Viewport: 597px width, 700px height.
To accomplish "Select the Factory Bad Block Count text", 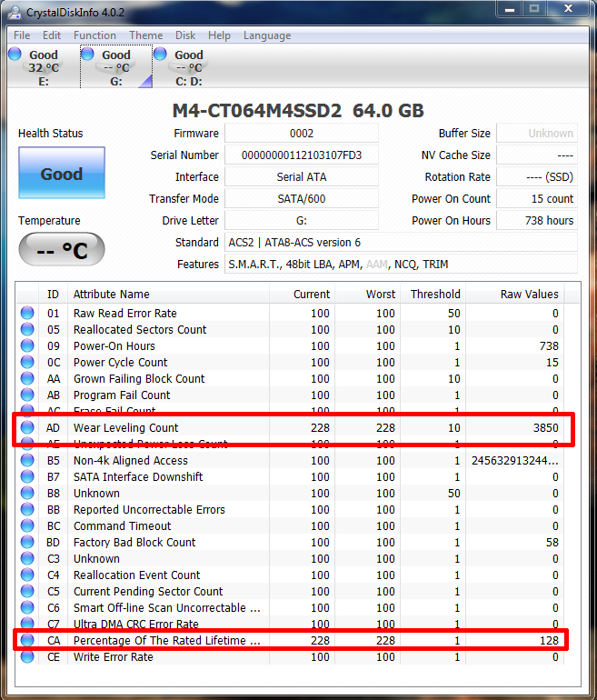I will point(134,543).
